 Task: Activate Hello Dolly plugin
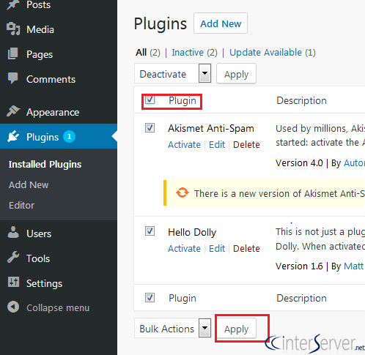click(x=184, y=249)
